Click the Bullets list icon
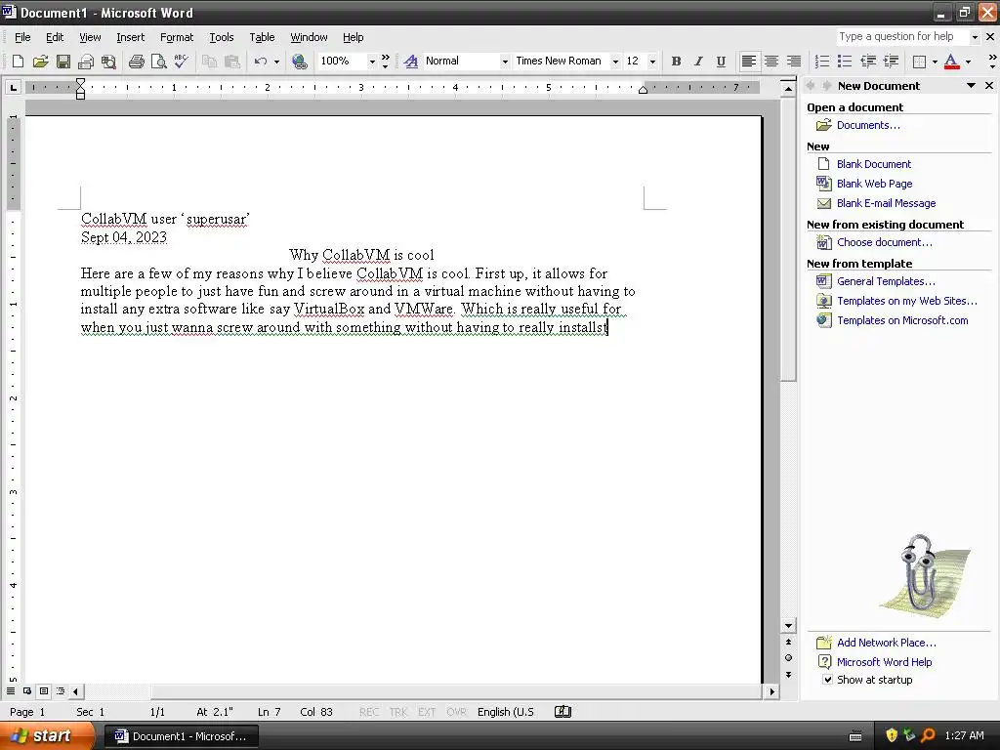This screenshot has width=1000, height=750. [845, 62]
